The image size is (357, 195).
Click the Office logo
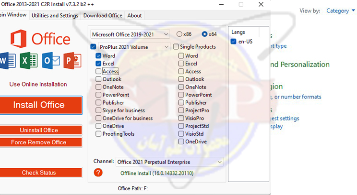[x=40, y=39]
